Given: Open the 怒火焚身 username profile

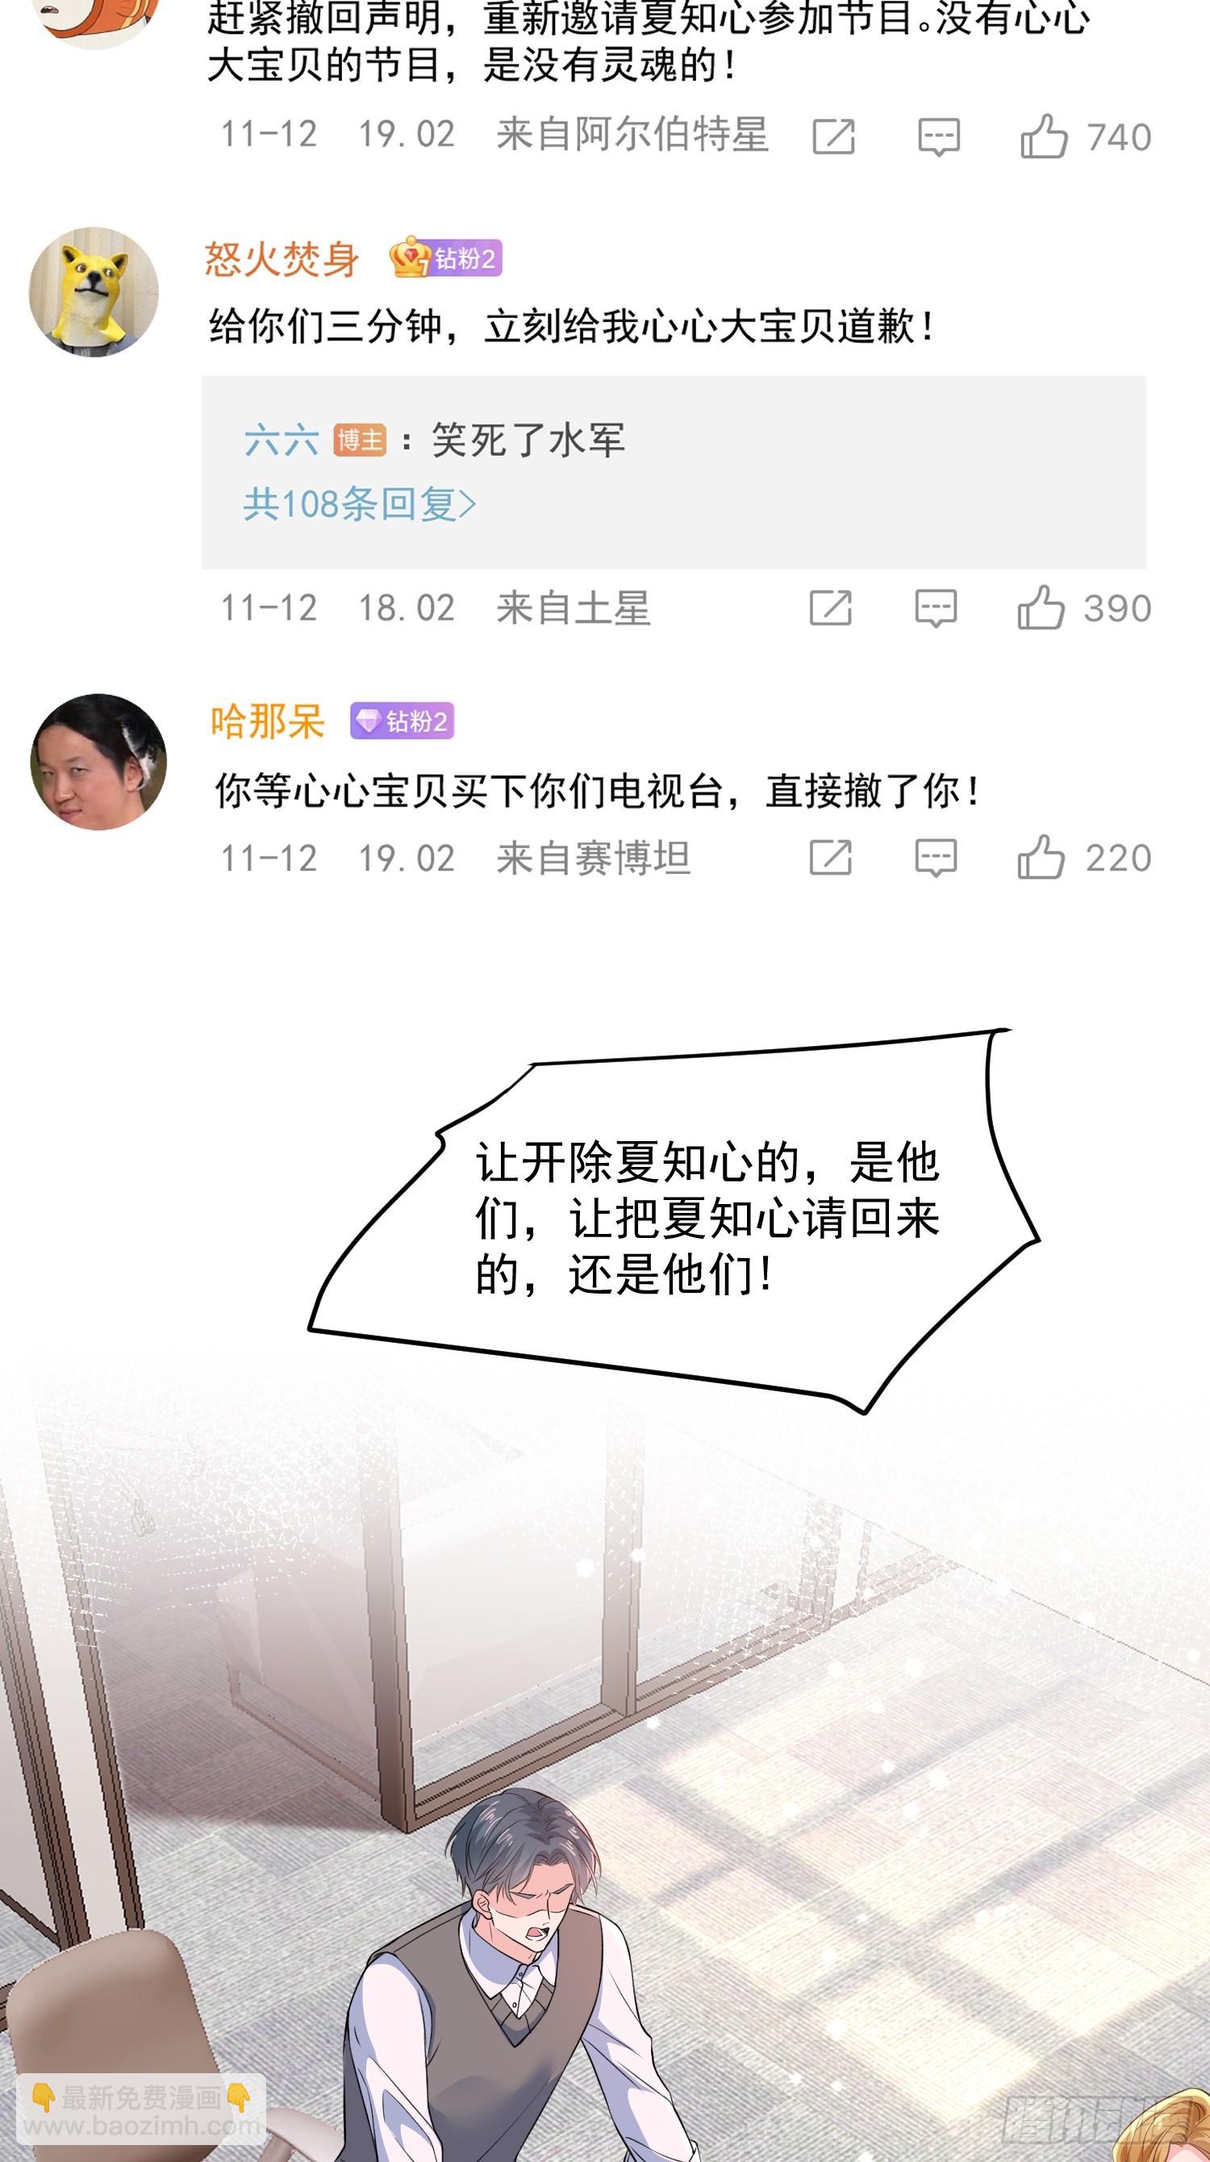Looking at the screenshot, I should 282,258.
